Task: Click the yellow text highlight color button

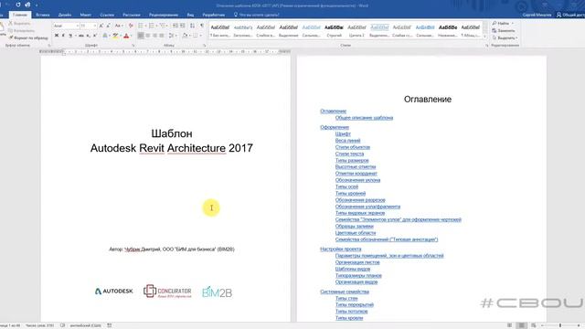Action: [x=115, y=36]
